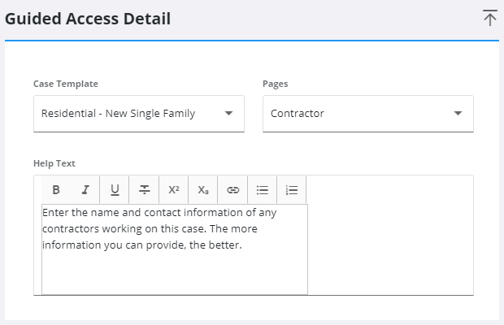Enable superscript formatting
Viewport: 504px width, 325px height.
(173, 189)
